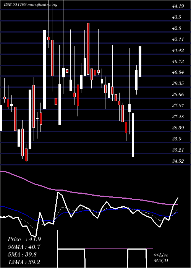Select the 42.11 price axis label

178,39
